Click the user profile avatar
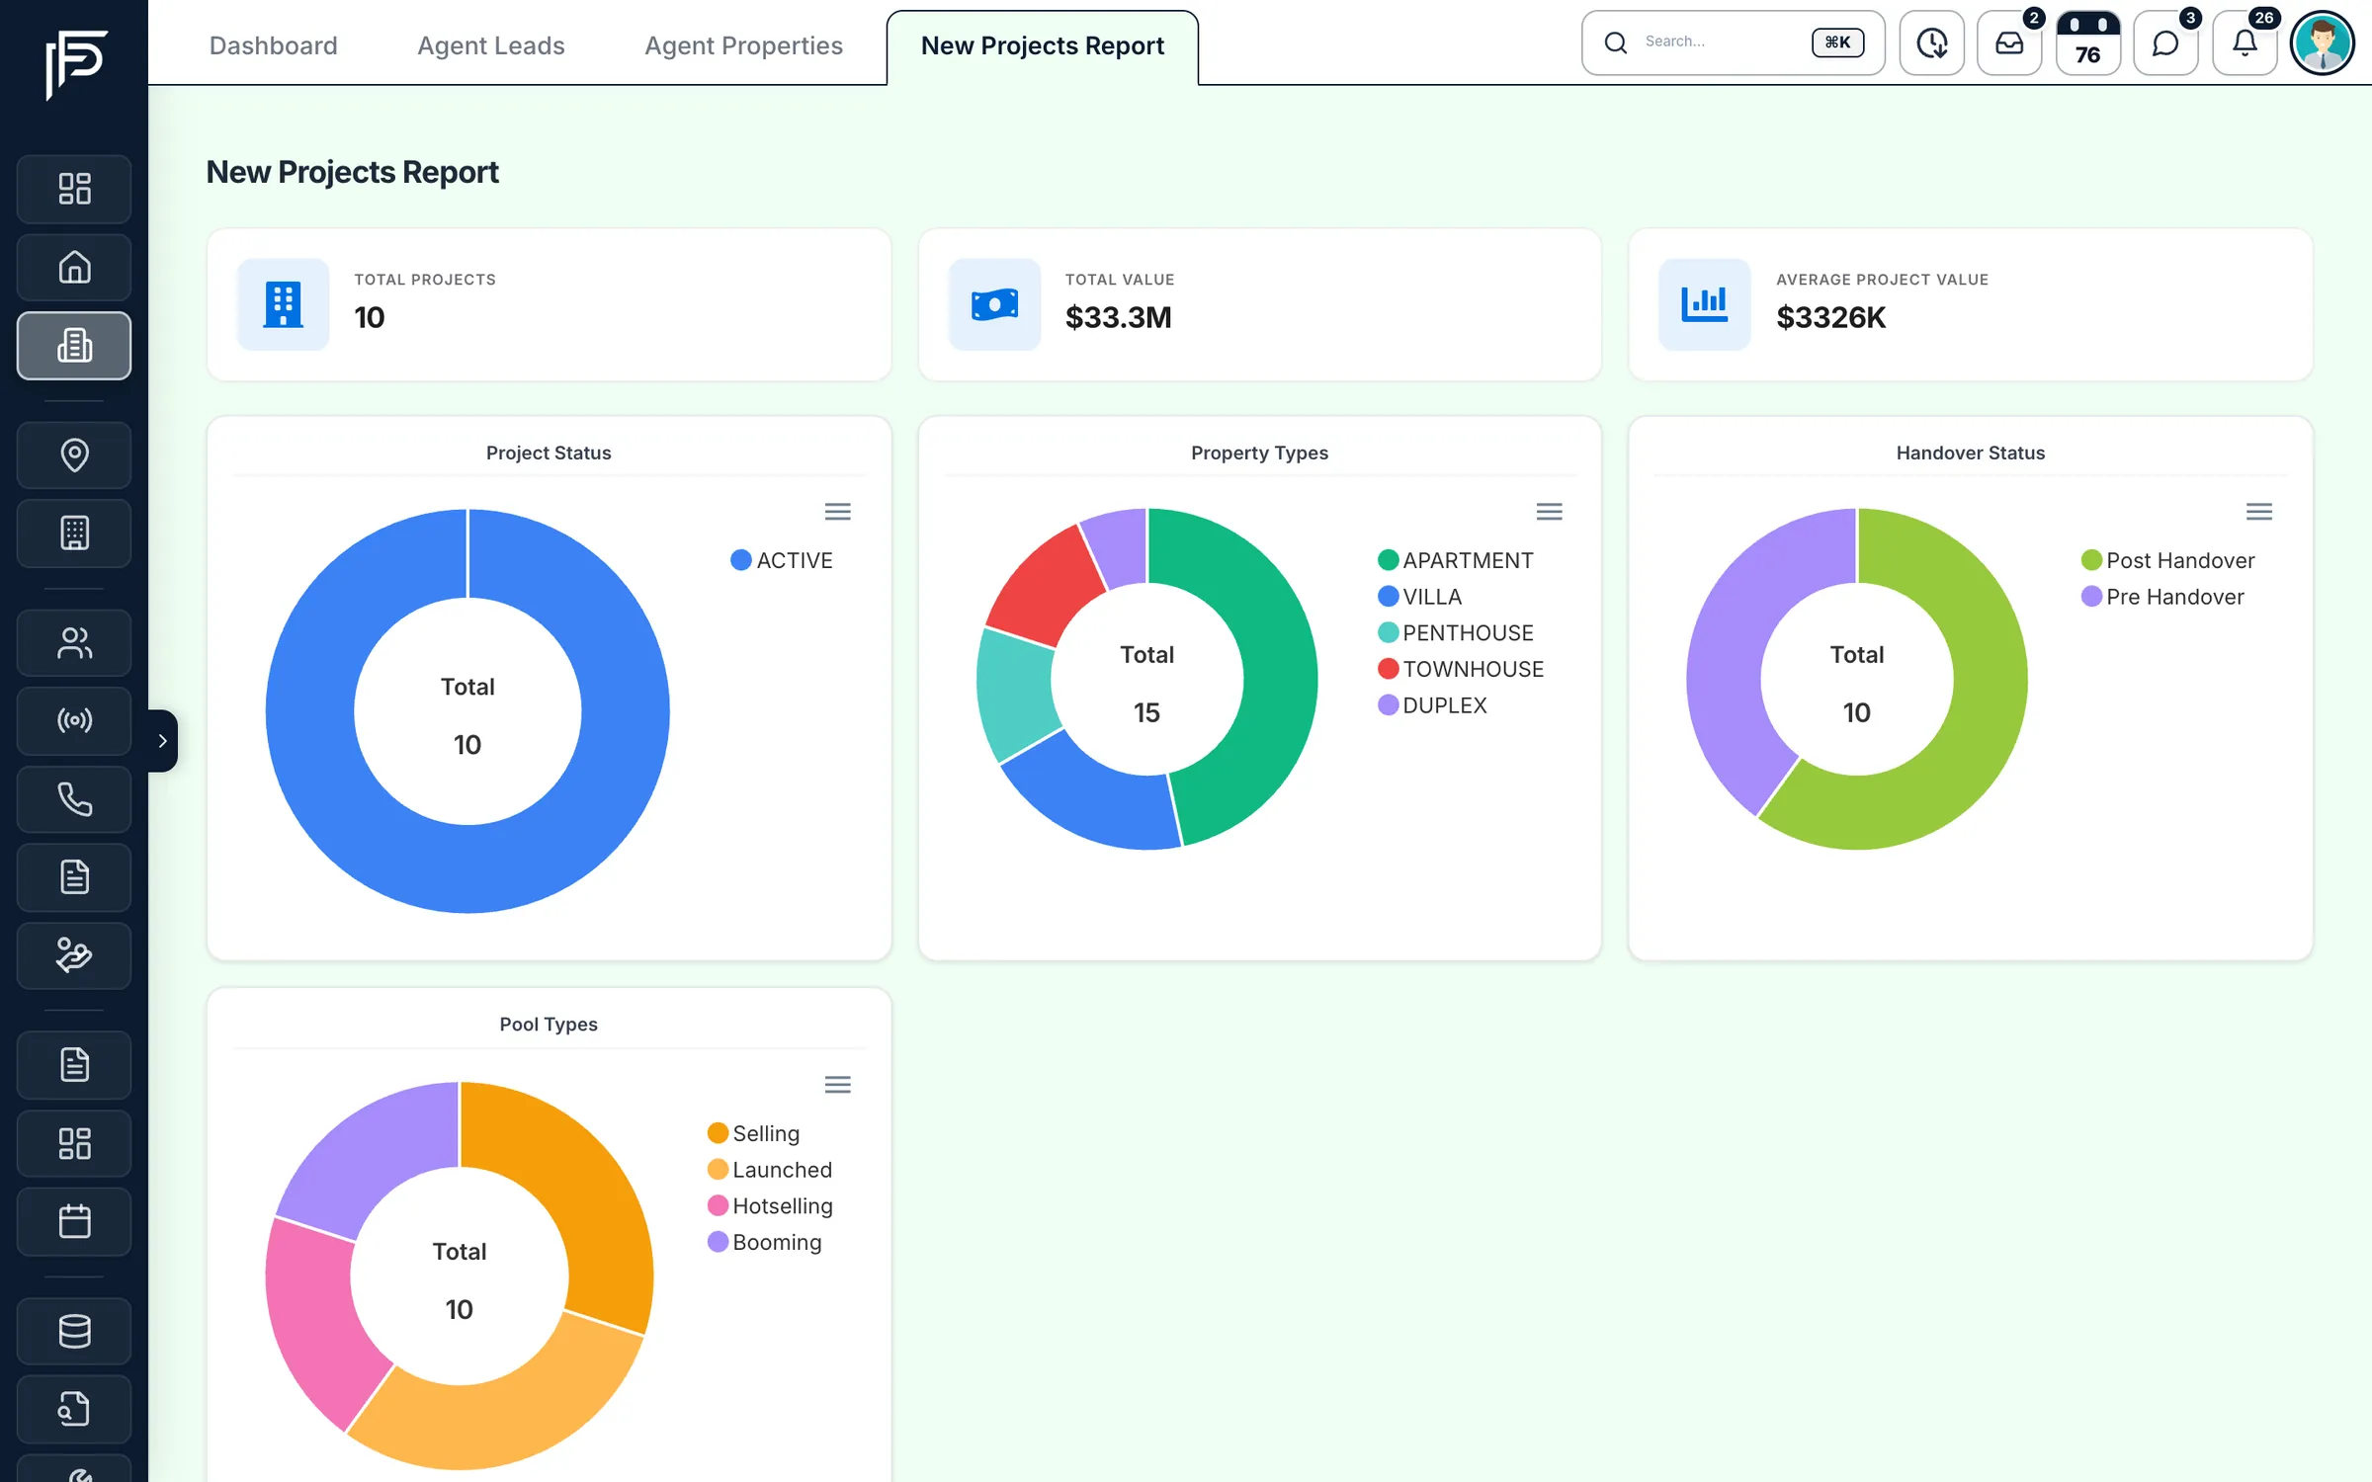Screen dimensions: 2372x1482 (x=2323, y=43)
